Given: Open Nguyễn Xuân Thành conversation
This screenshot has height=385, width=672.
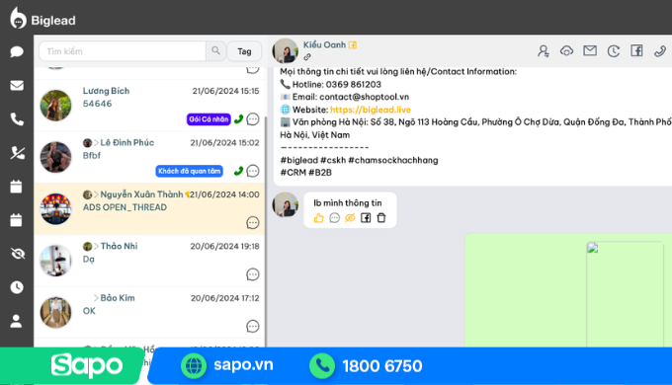Looking at the screenshot, I should tap(149, 208).
